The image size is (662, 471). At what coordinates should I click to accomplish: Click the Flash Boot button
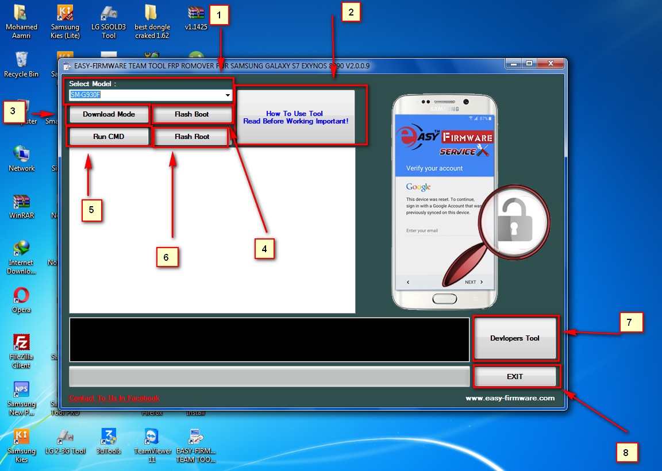(x=192, y=114)
